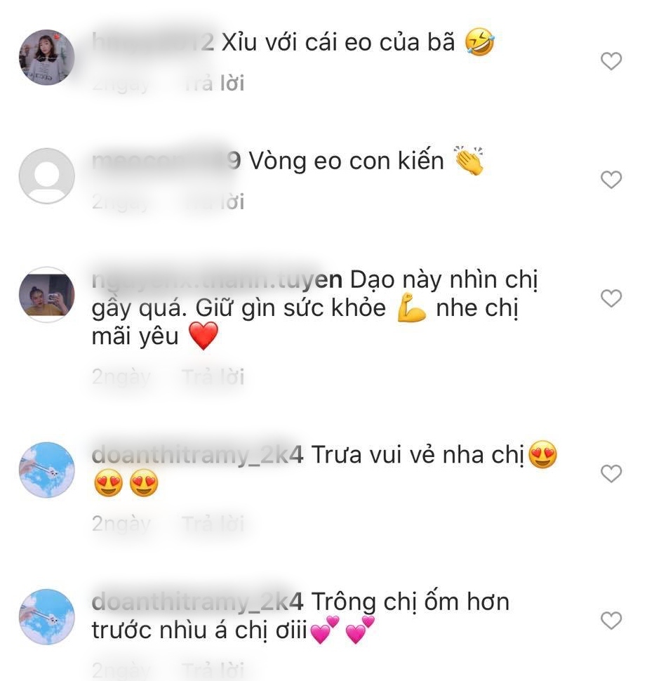Tap heart next to "Trông chị ốm hơn" comment

pyautogui.click(x=611, y=620)
